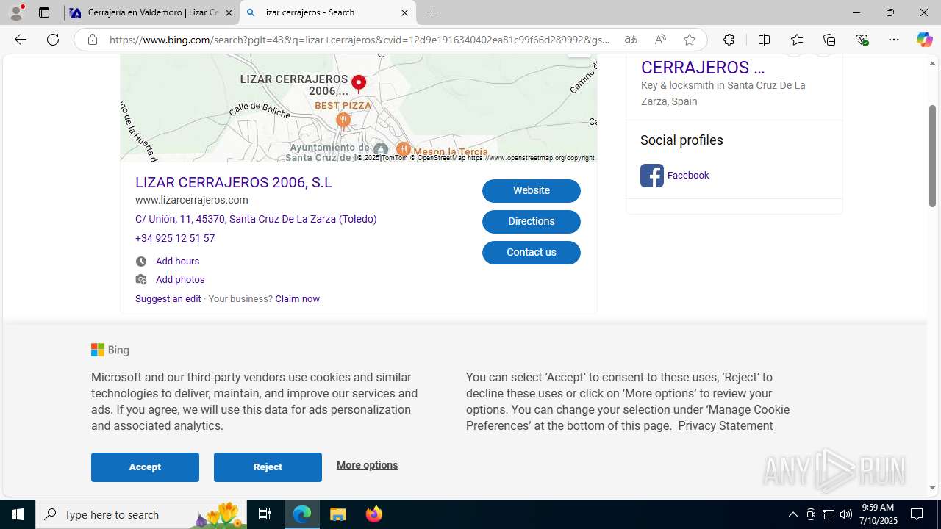This screenshot has height=529, width=941.
Task: Open the notification center icon
Action: pos(917,514)
